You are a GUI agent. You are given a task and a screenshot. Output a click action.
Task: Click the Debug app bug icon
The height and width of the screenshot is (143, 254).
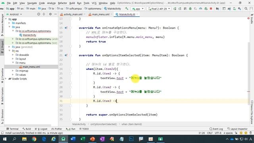pos(190,9)
